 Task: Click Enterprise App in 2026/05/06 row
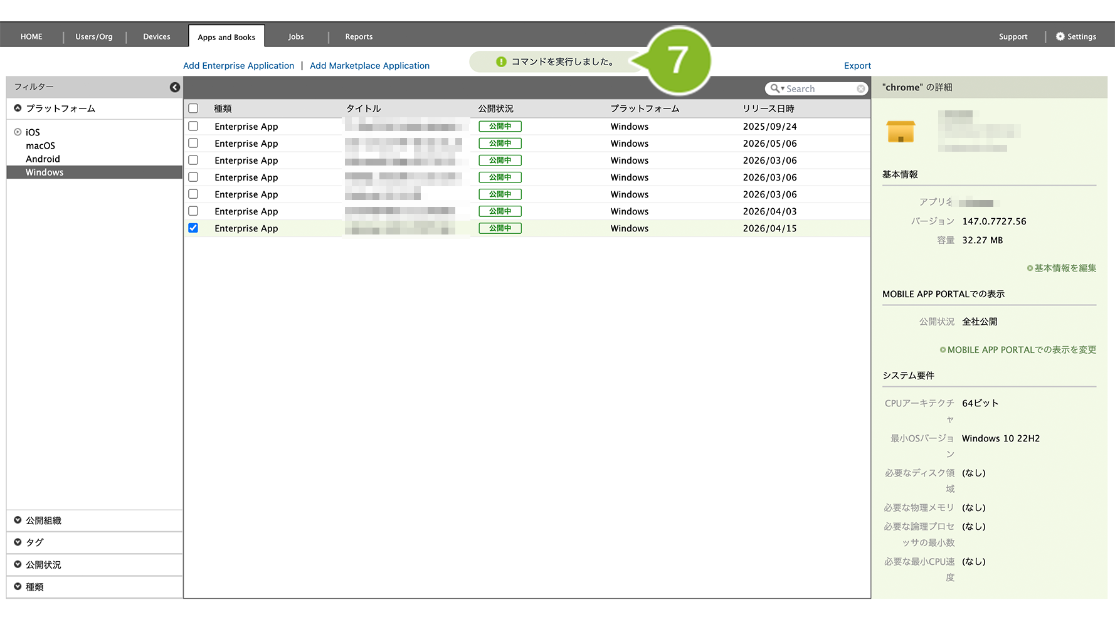point(246,144)
